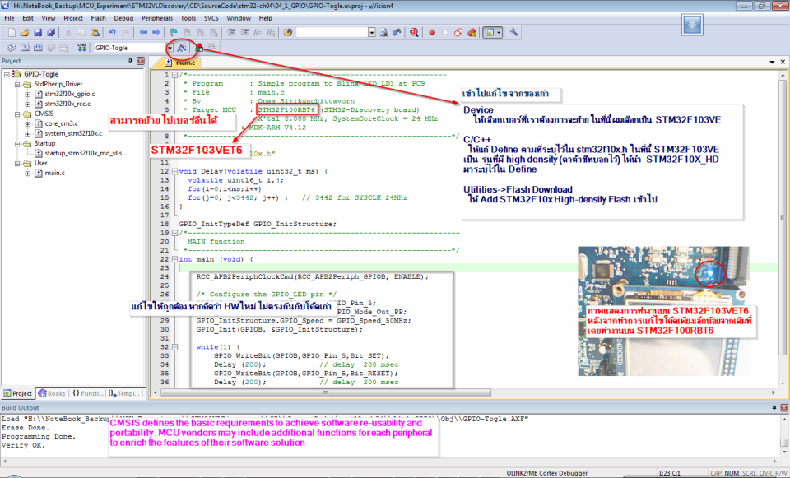Insert a breakpoint with the red dot icon
The height and width of the screenshot is (478, 790).
pos(432,33)
